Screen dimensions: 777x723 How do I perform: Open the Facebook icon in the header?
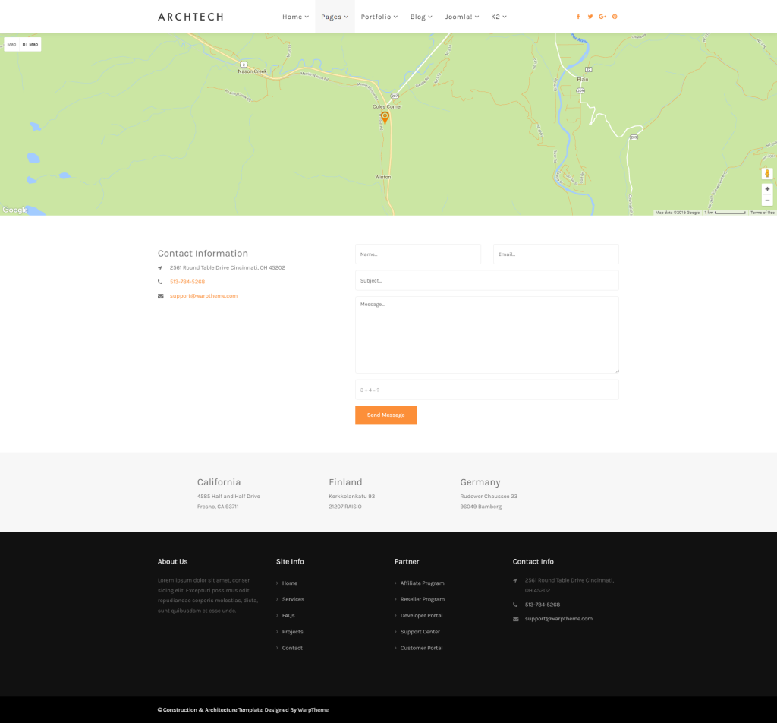click(578, 16)
